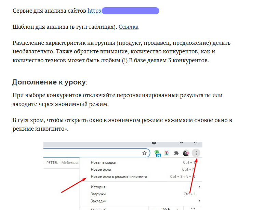265x210 pixels.
Task: Expand the "История" submenu
Action: (98, 187)
